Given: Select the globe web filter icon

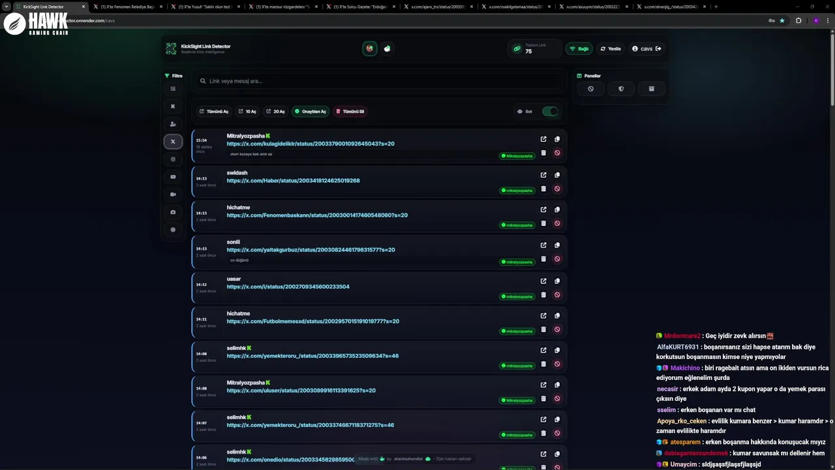Looking at the screenshot, I should (173, 230).
